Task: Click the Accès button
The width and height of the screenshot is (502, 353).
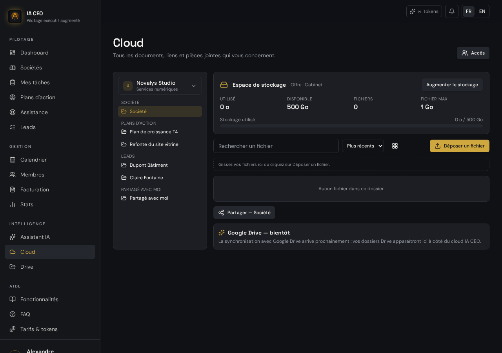Action: click(x=473, y=53)
